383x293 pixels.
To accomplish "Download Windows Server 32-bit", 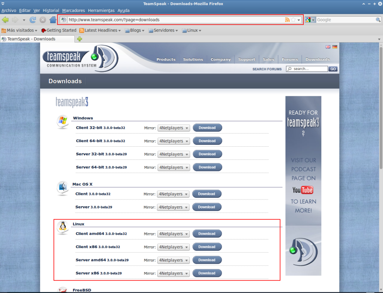I will click(x=207, y=154).
